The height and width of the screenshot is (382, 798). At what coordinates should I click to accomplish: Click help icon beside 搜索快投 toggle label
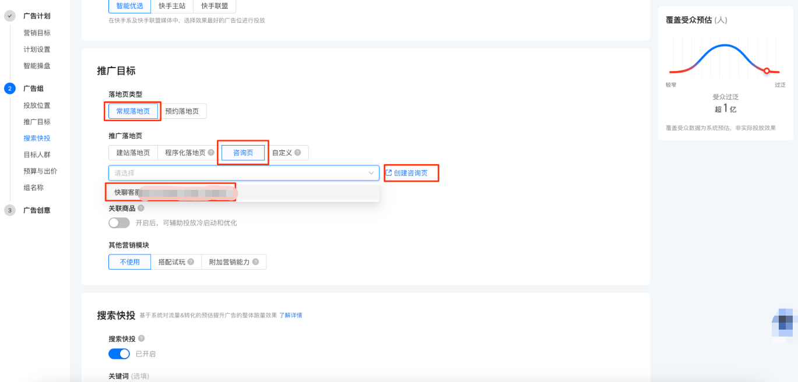(x=141, y=338)
